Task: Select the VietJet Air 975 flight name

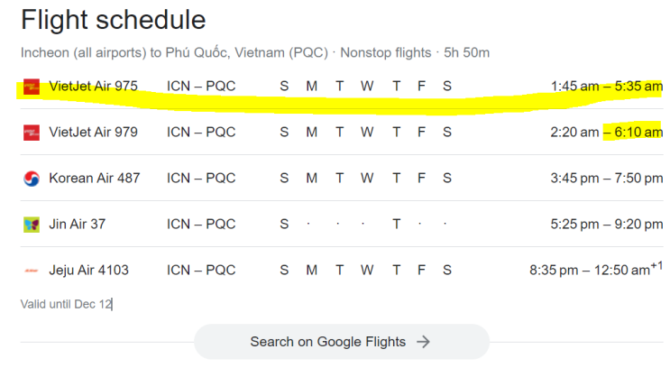Action: pos(93,87)
